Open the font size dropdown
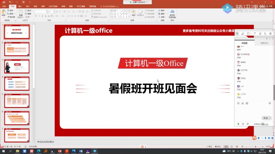 (x=54, y=12)
